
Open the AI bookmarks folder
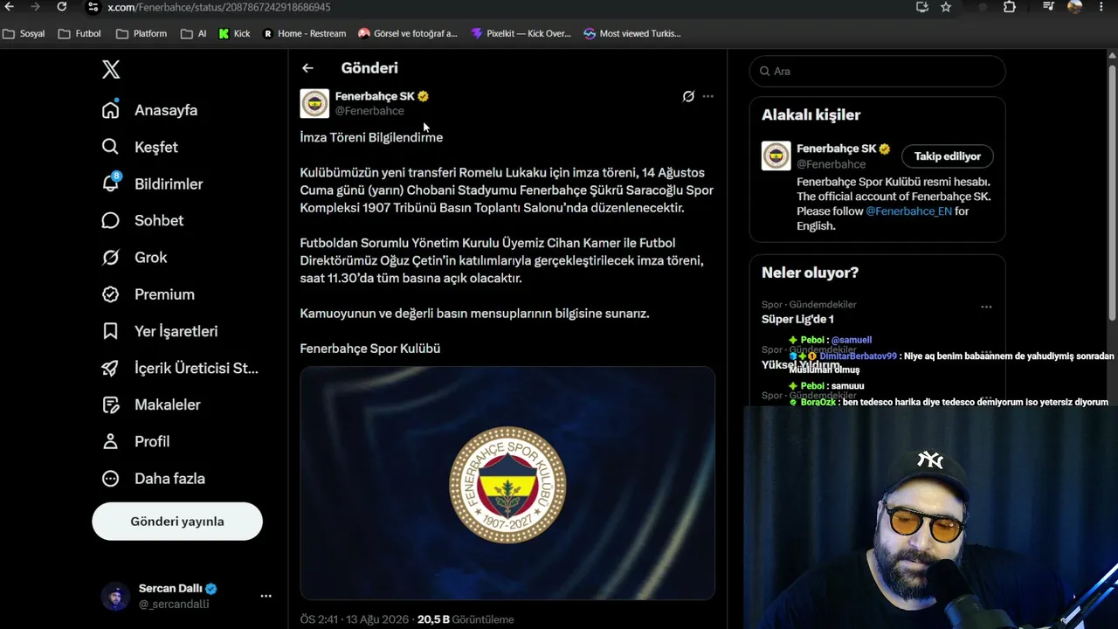click(x=194, y=34)
